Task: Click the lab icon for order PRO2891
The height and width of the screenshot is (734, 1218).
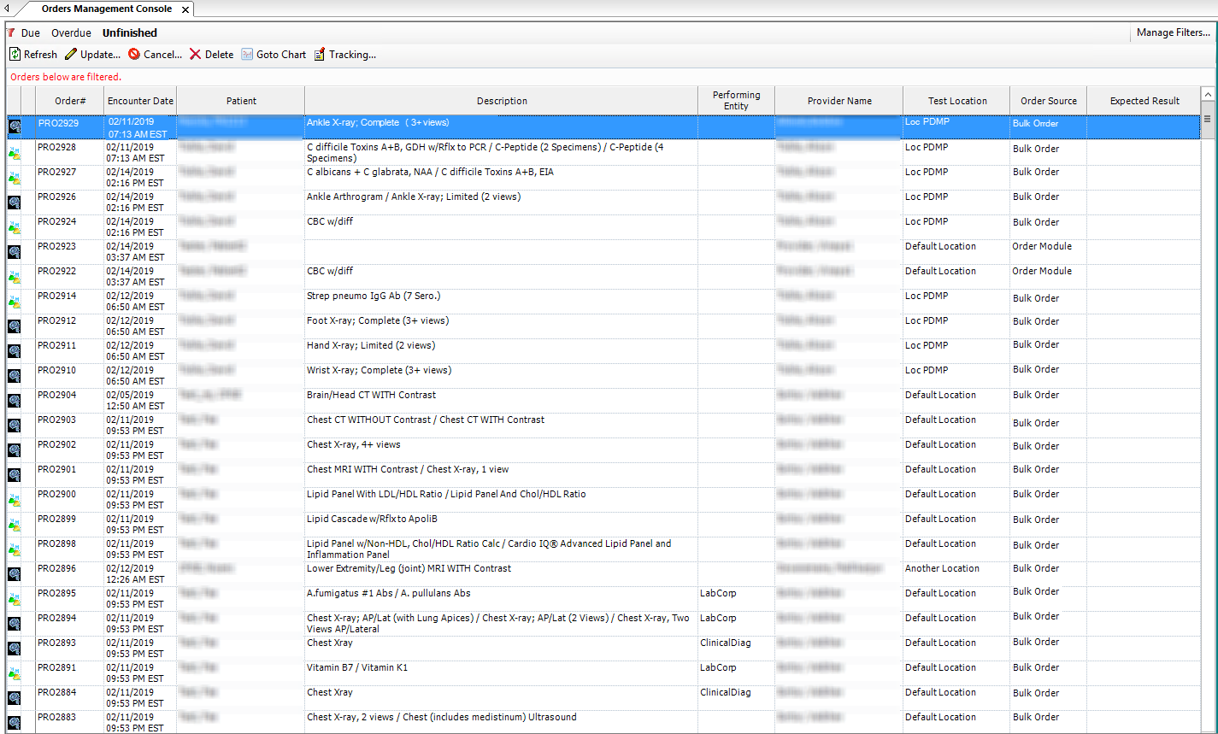Action: coord(15,673)
